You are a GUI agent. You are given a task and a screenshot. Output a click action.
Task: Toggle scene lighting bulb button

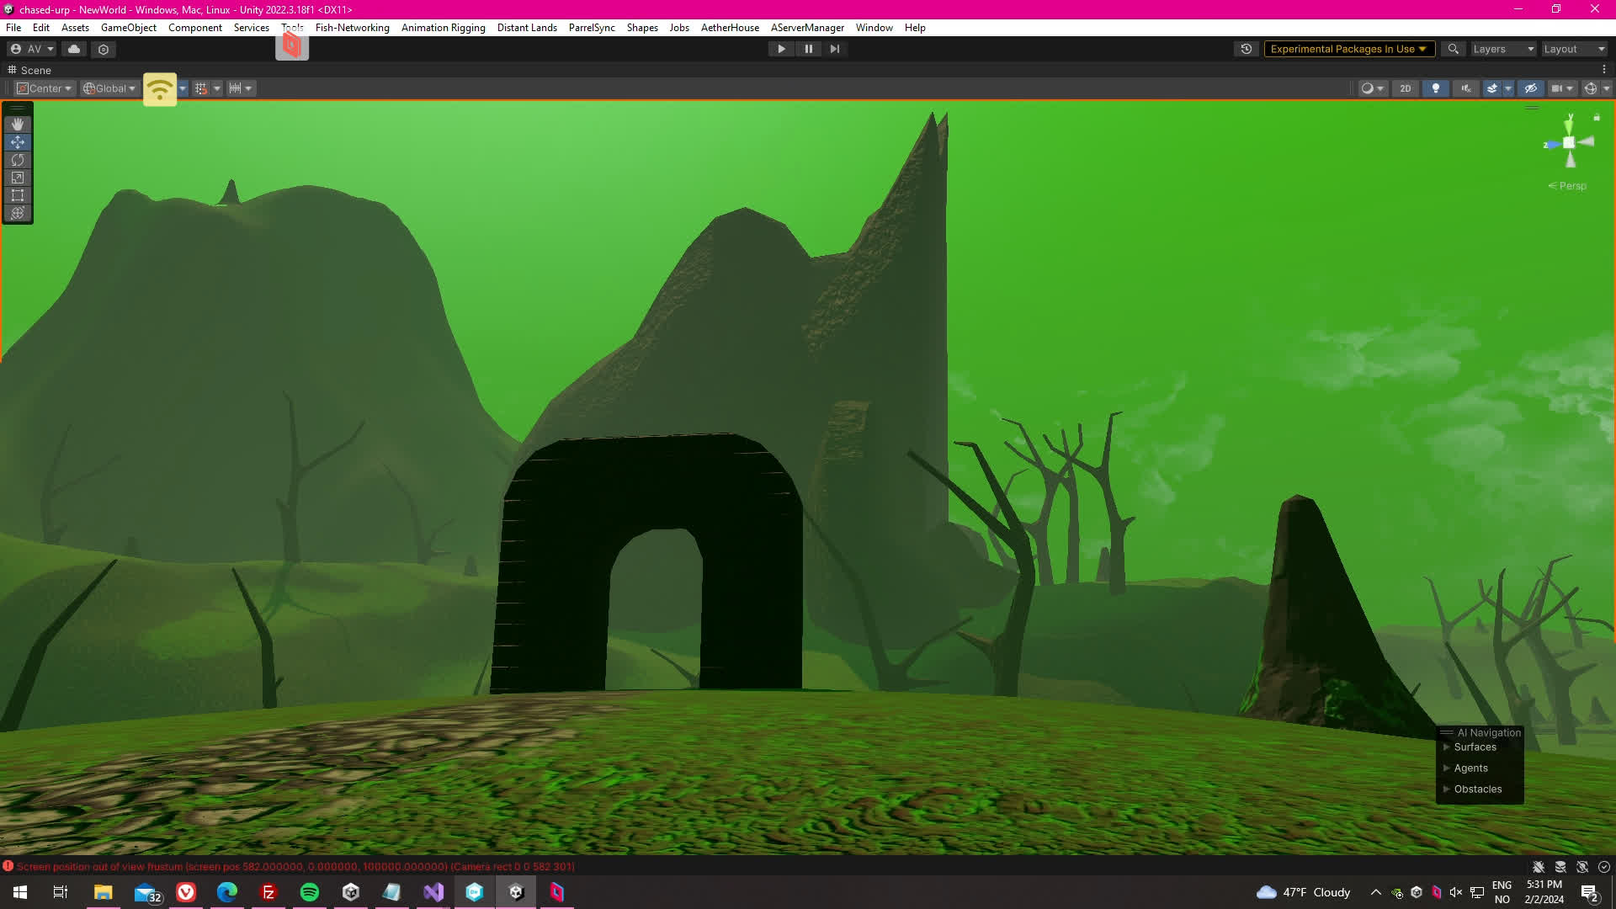[x=1436, y=88]
